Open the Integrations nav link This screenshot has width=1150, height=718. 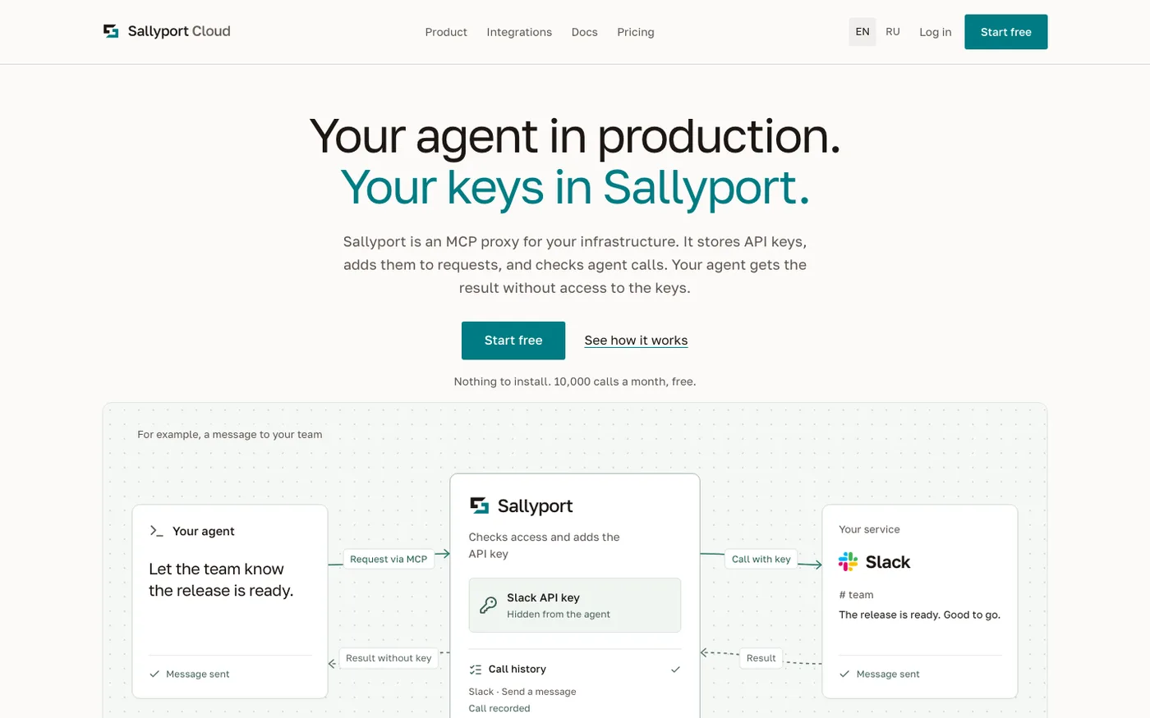coord(519,32)
